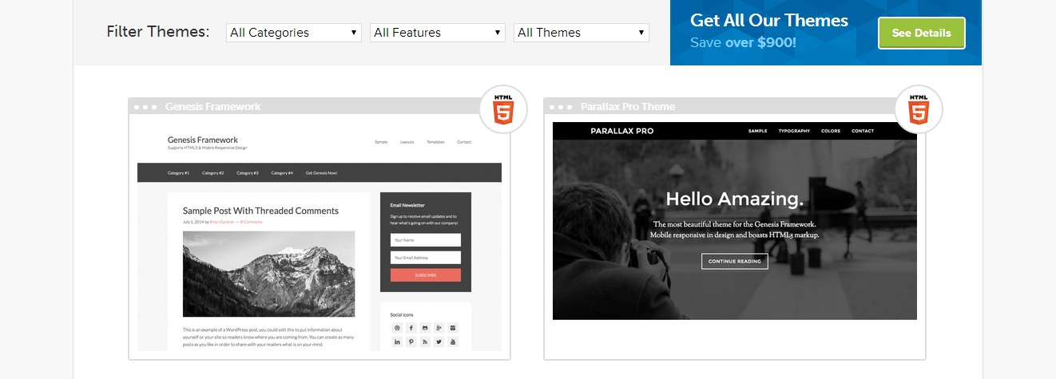Select Category #3 in Genesis preview menu

pyautogui.click(x=248, y=172)
